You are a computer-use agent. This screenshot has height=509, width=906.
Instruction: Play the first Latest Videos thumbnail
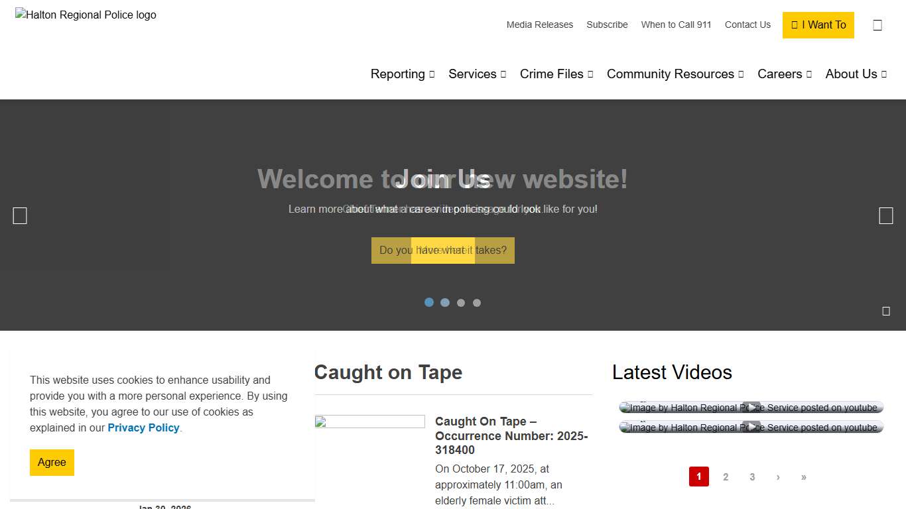[x=751, y=408]
